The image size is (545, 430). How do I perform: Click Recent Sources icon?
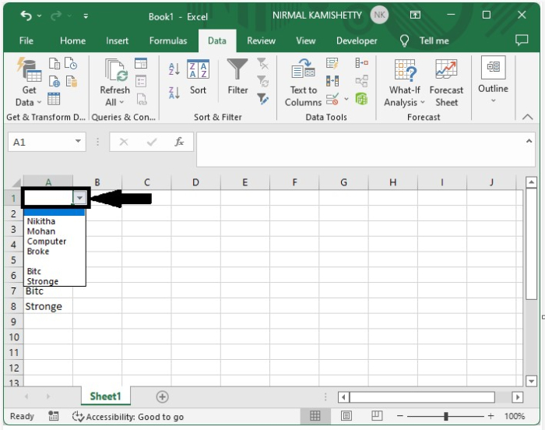click(71, 64)
